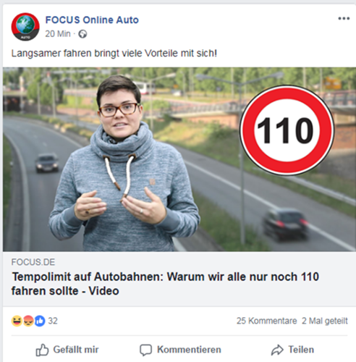Click the public globe privacy icon
This screenshot has width=356, height=362.
(82, 34)
